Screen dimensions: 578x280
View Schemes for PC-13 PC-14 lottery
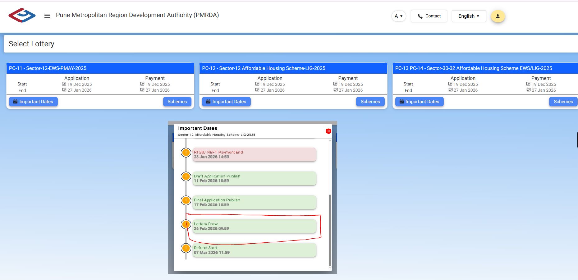(x=563, y=102)
